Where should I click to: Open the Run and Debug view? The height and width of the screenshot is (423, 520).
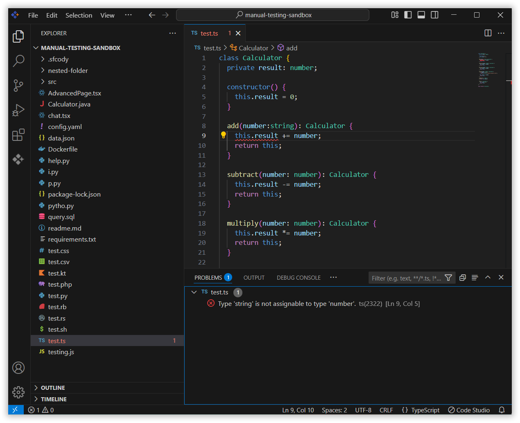click(x=18, y=110)
